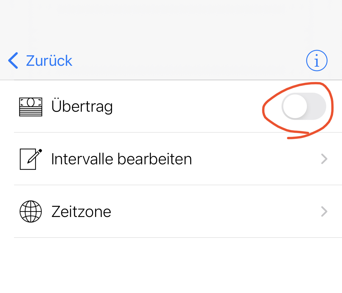Expand chevron on Zeitzone row
Viewport: 342px width, 293px height.
(x=324, y=211)
